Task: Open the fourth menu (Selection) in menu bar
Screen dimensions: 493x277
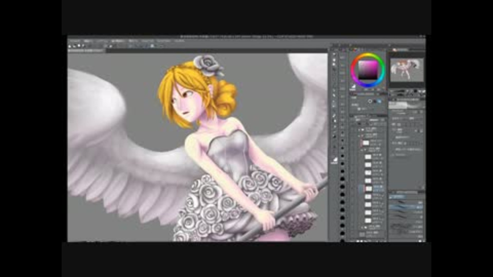Action: 118,41
